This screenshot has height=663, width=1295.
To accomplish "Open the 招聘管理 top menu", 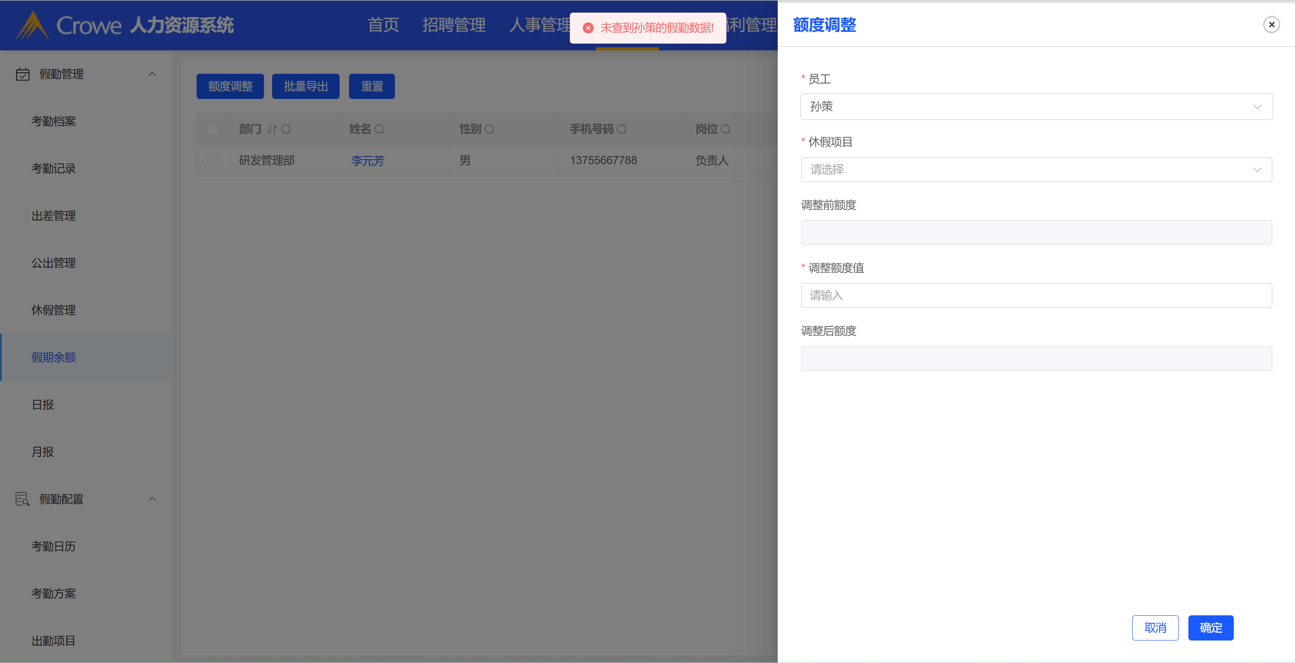I will tap(453, 25).
